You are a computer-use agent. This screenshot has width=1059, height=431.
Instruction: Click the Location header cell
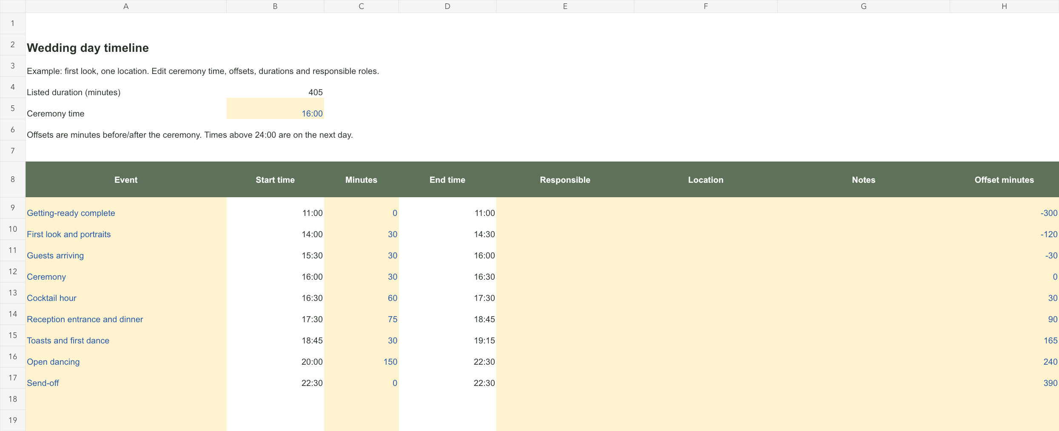coord(706,179)
